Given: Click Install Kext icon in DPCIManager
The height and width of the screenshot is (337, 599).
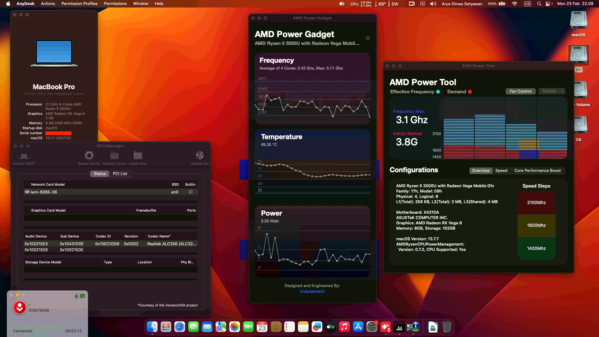Looking at the screenshot, I should pyautogui.click(x=138, y=155).
